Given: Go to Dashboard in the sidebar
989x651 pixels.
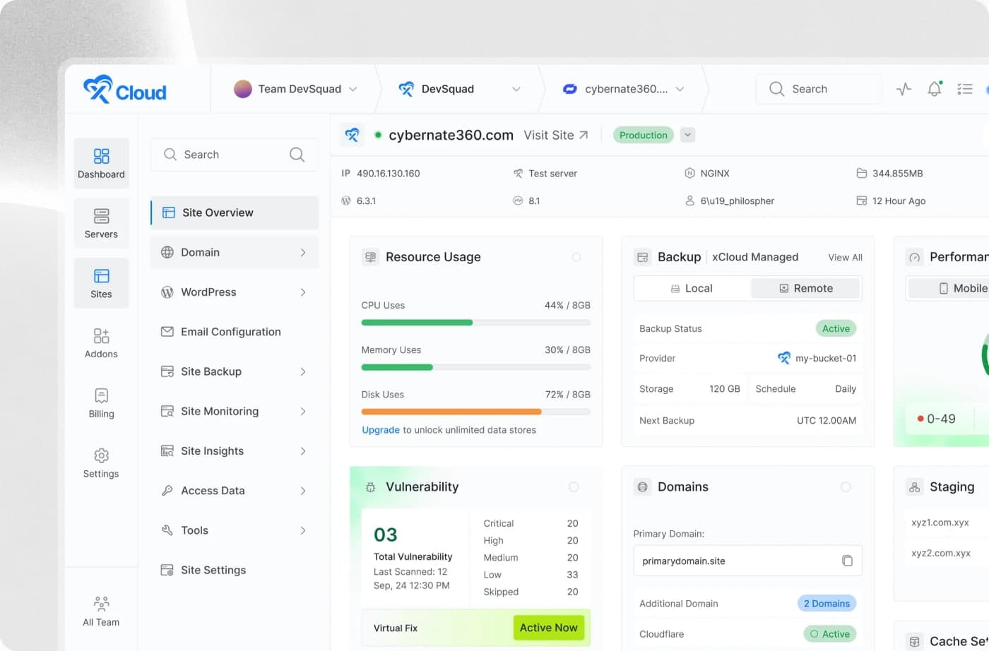Looking at the screenshot, I should (101, 163).
